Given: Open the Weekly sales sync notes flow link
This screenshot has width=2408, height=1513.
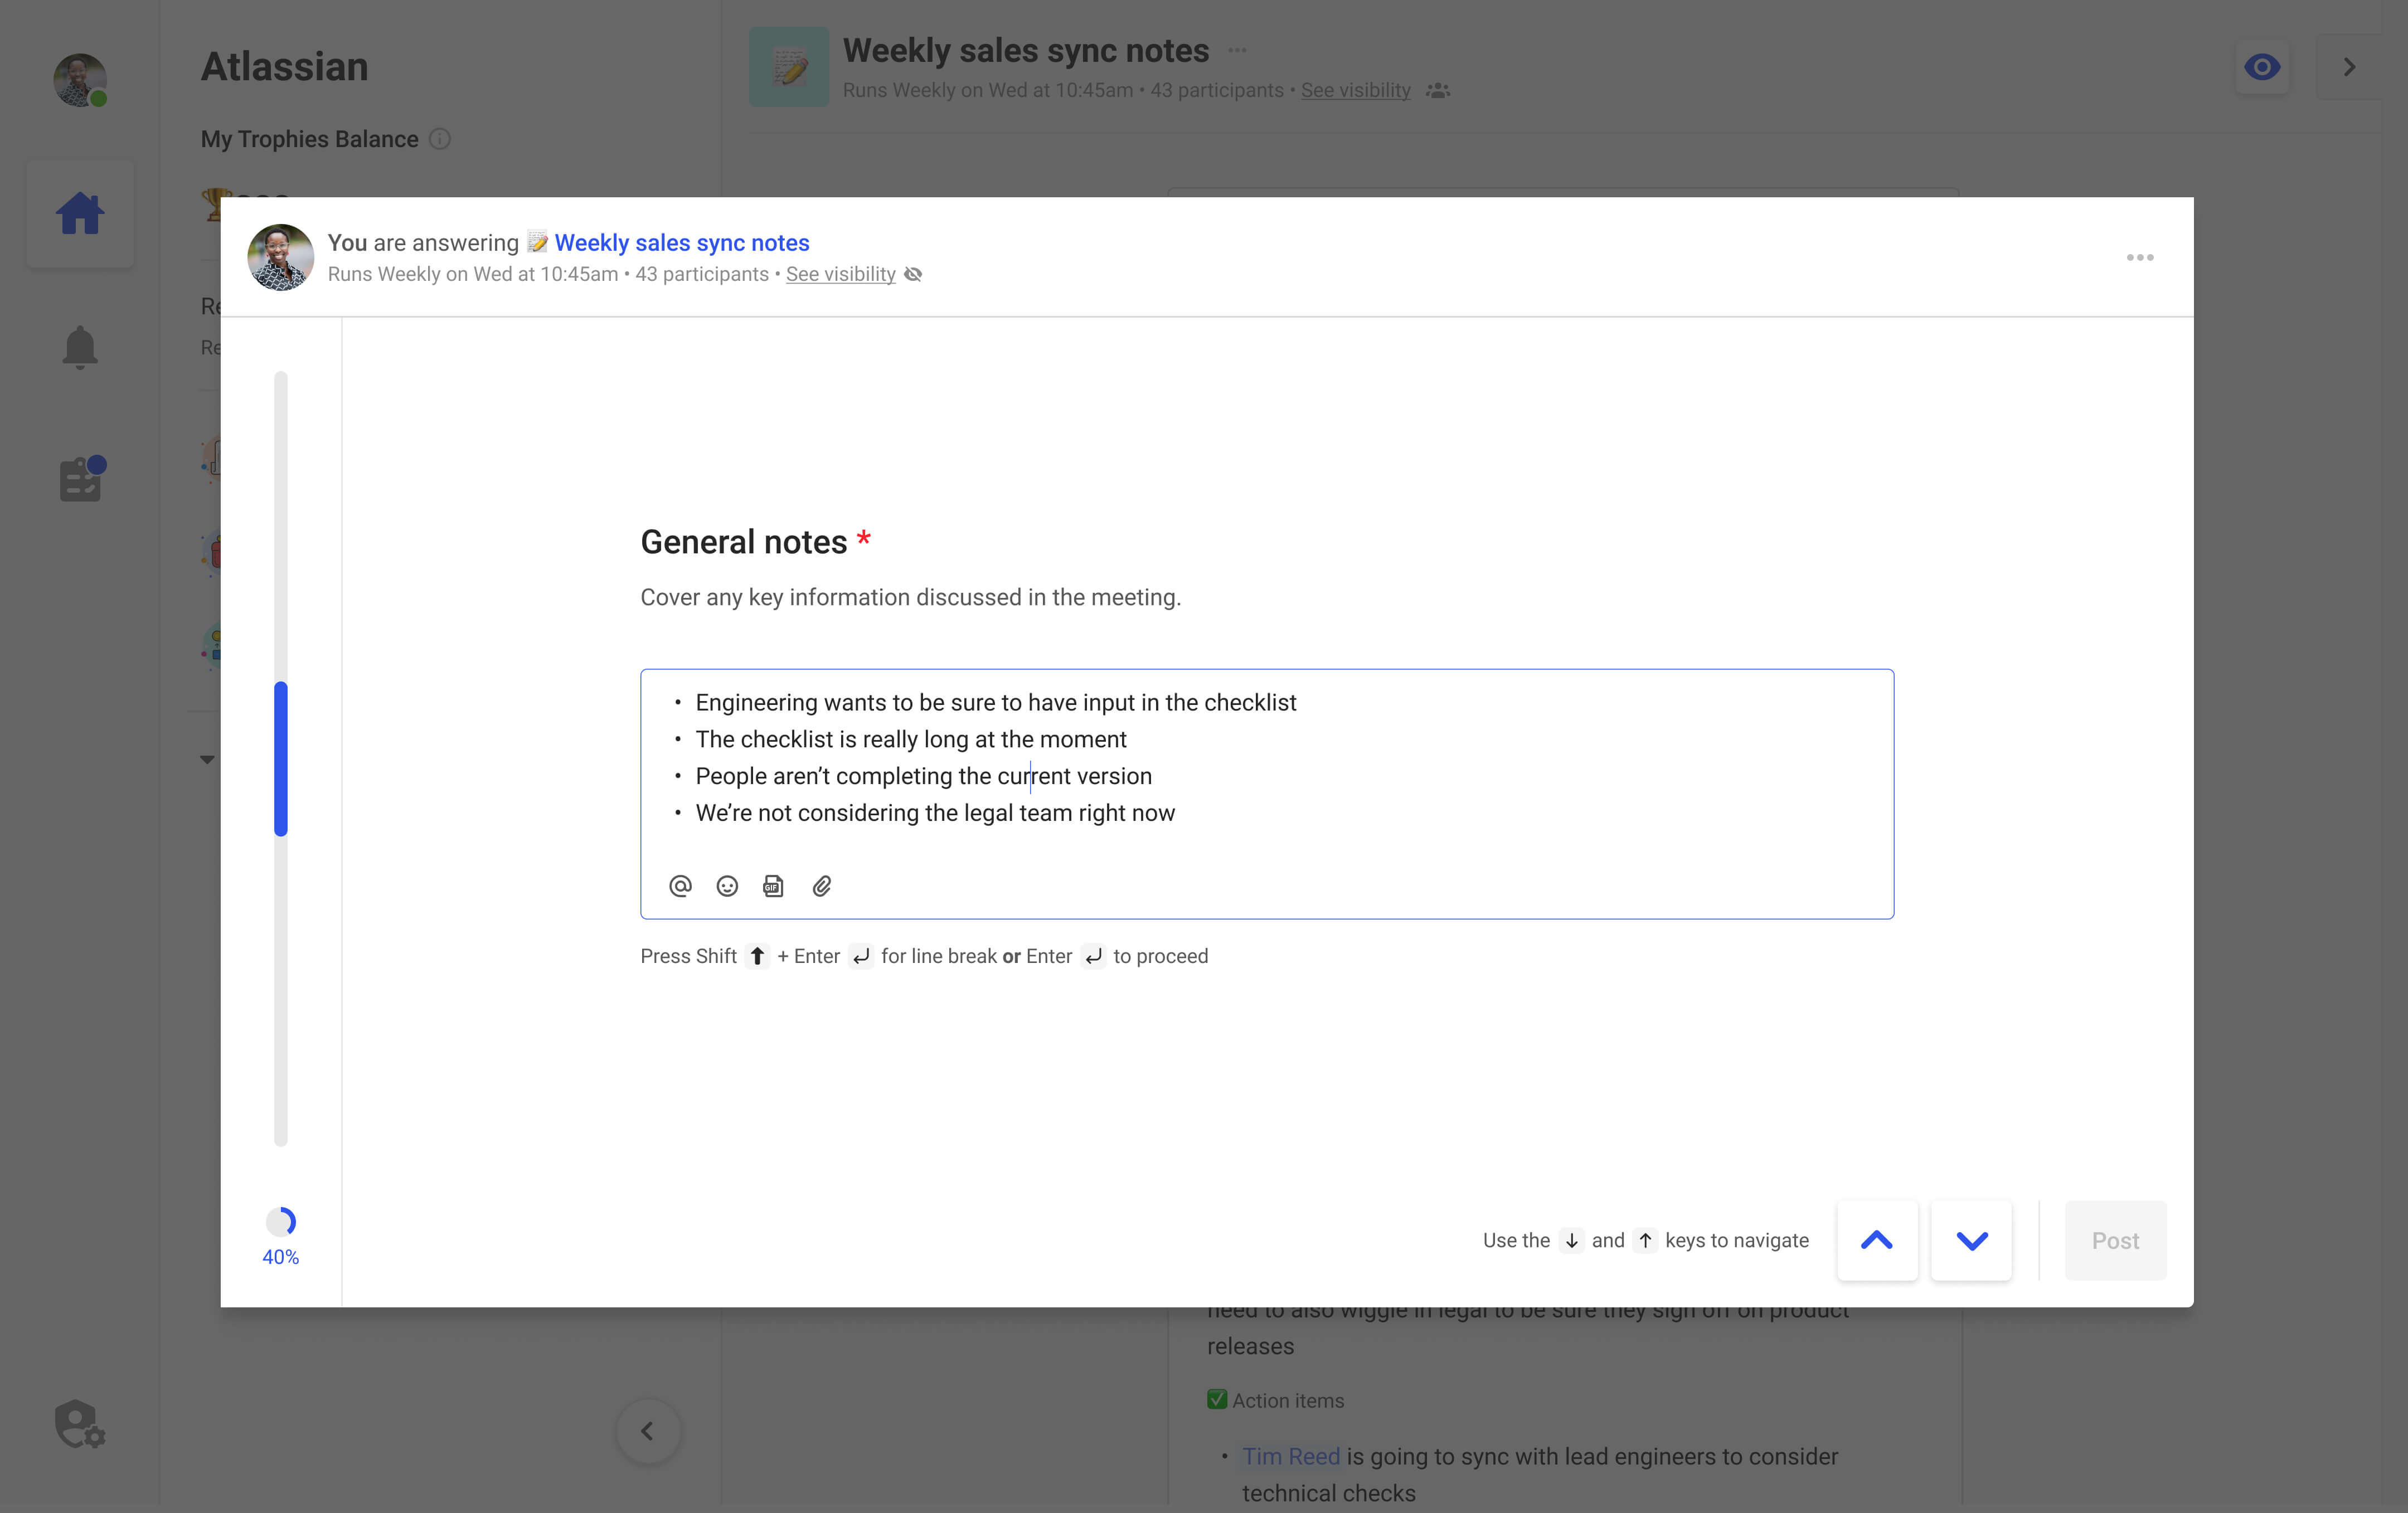Looking at the screenshot, I should 682,243.
